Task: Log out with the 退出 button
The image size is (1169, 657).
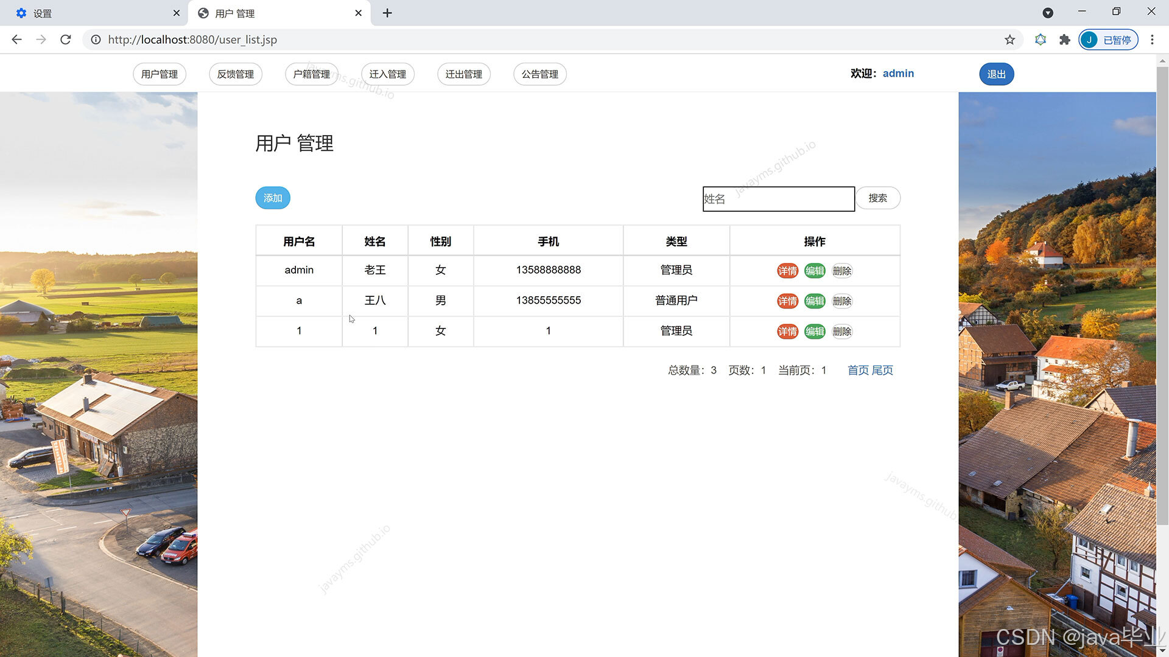Action: coord(997,74)
